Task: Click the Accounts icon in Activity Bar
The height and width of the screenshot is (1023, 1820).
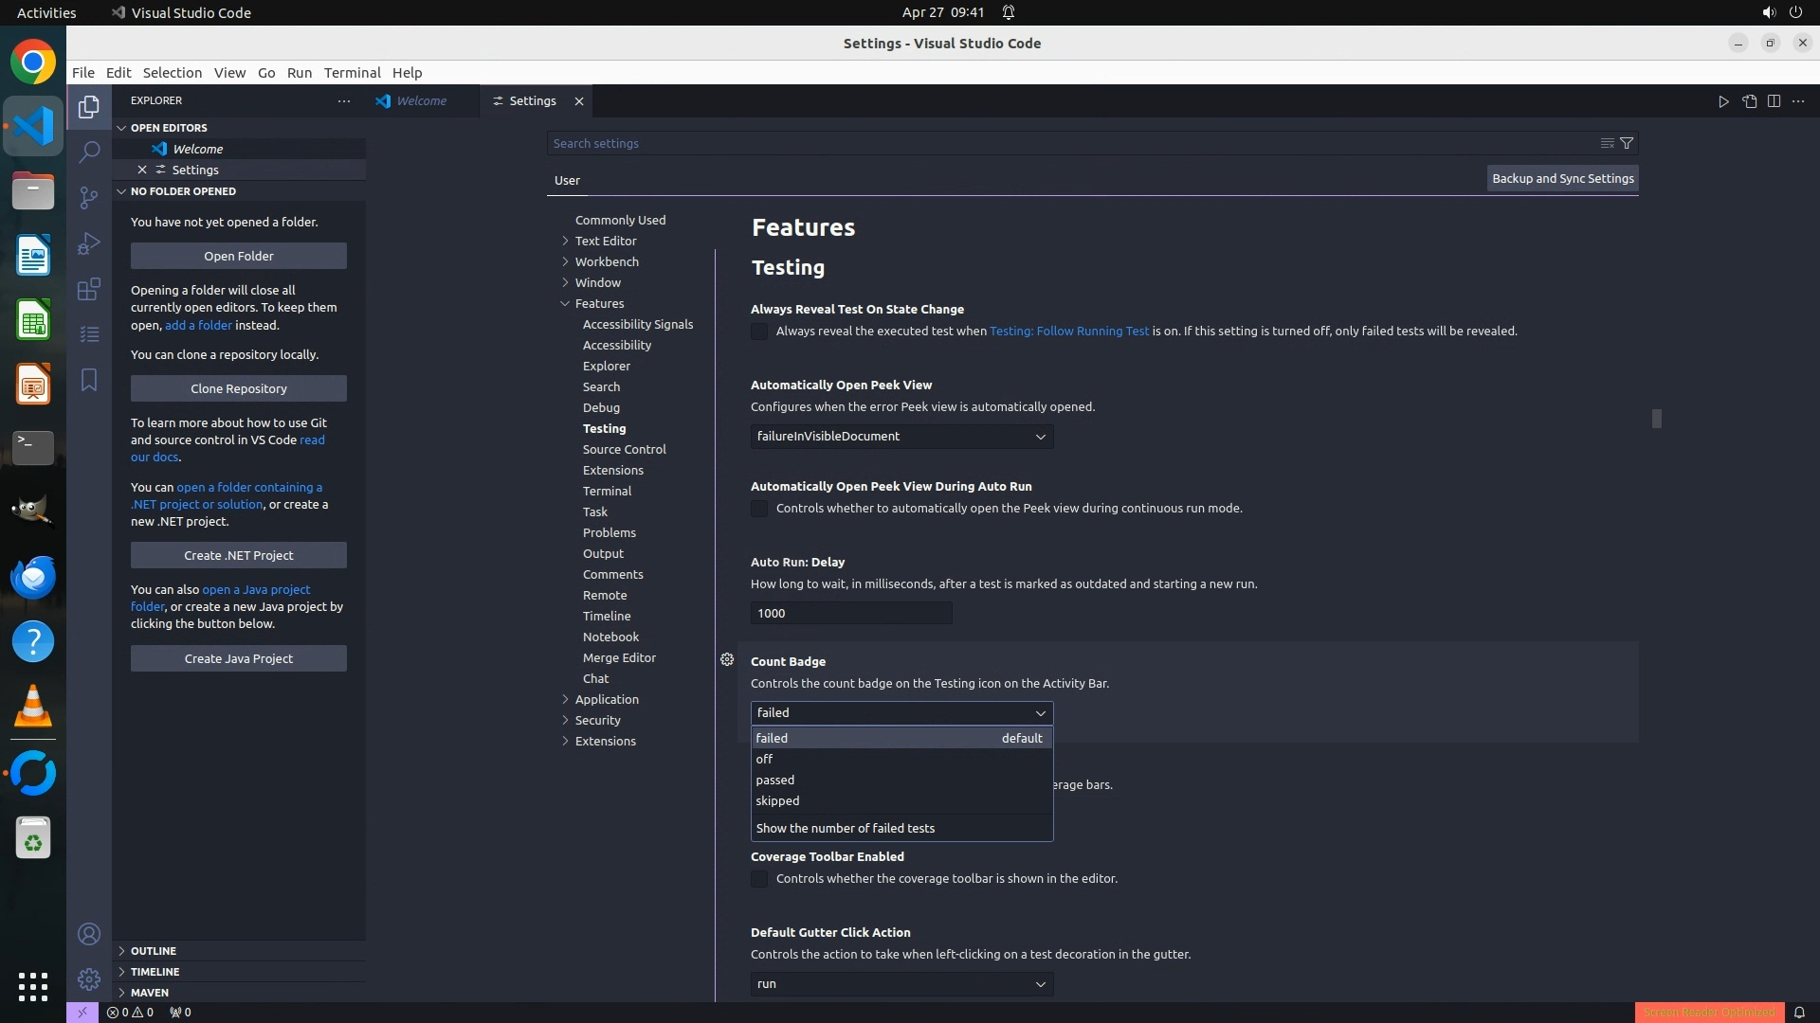Action: (x=89, y=935)
